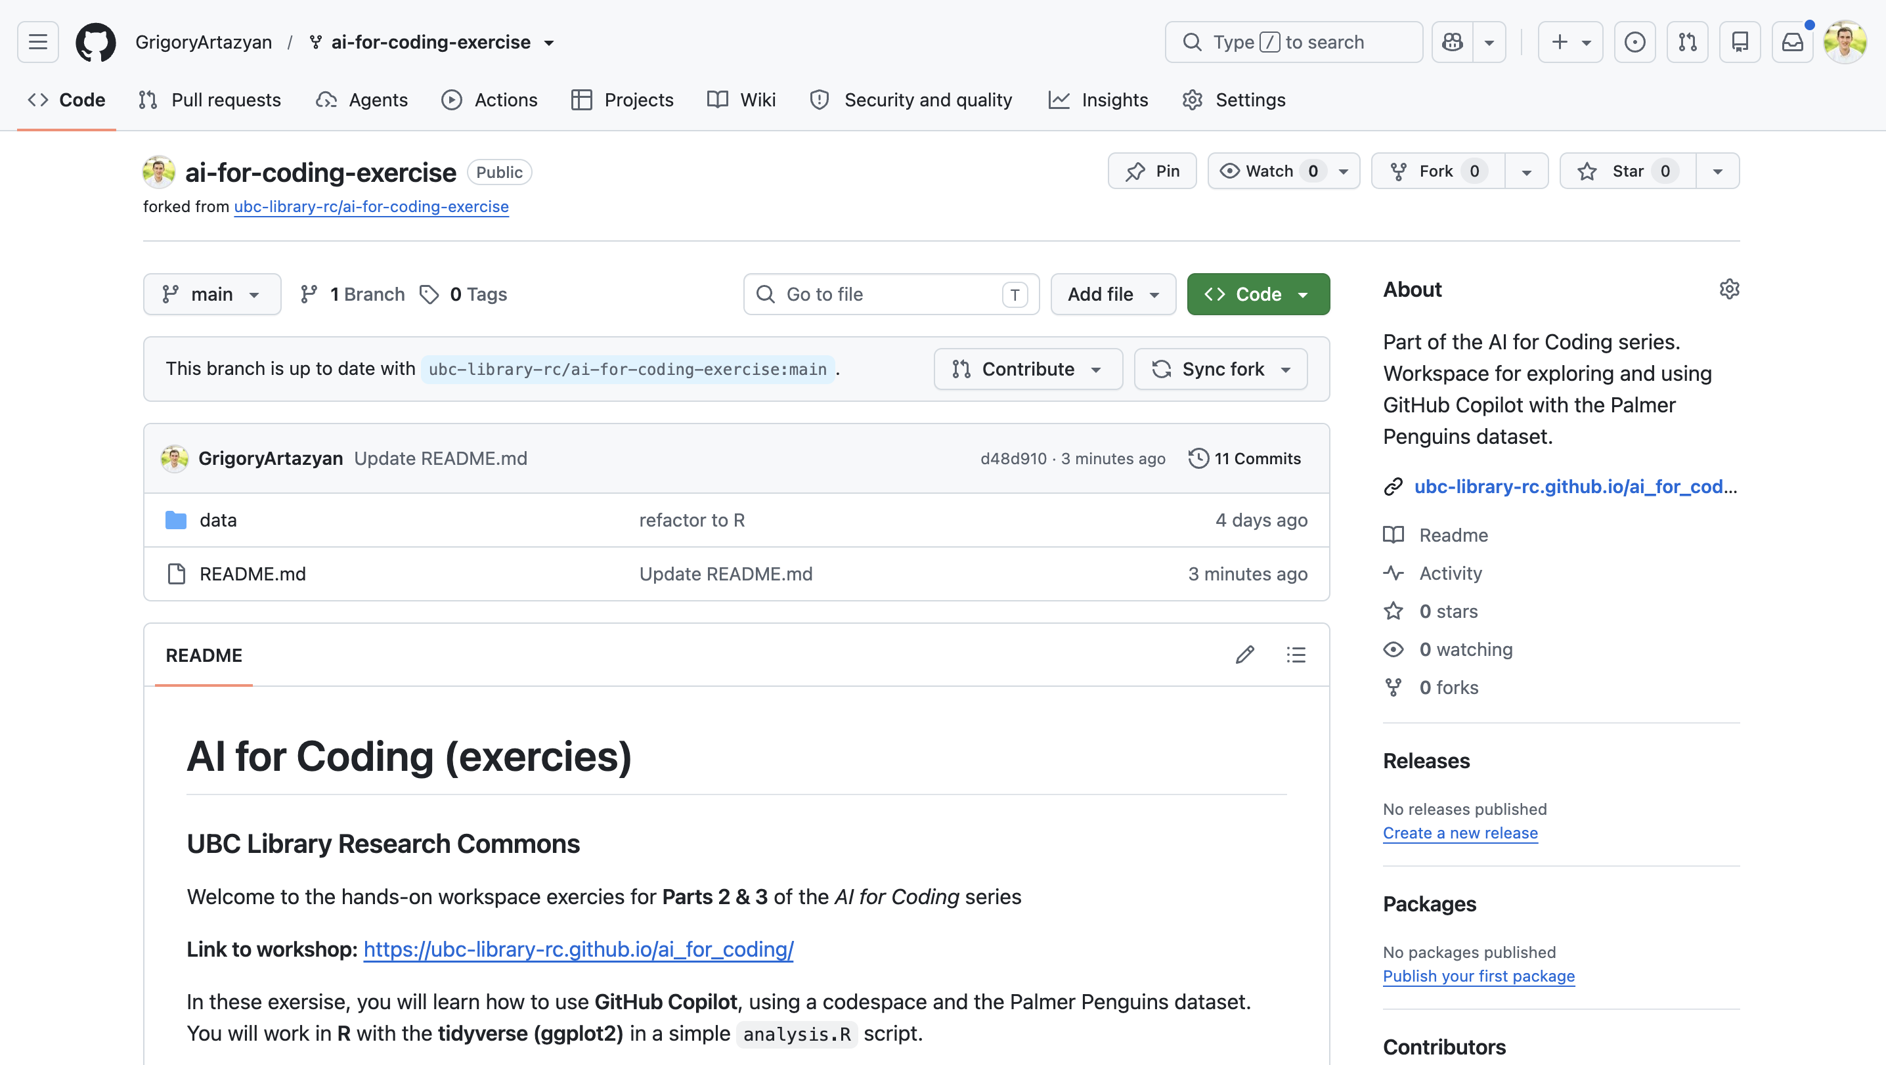Open the README.md file
The image size is (1886, 1065).
point(253,574)
